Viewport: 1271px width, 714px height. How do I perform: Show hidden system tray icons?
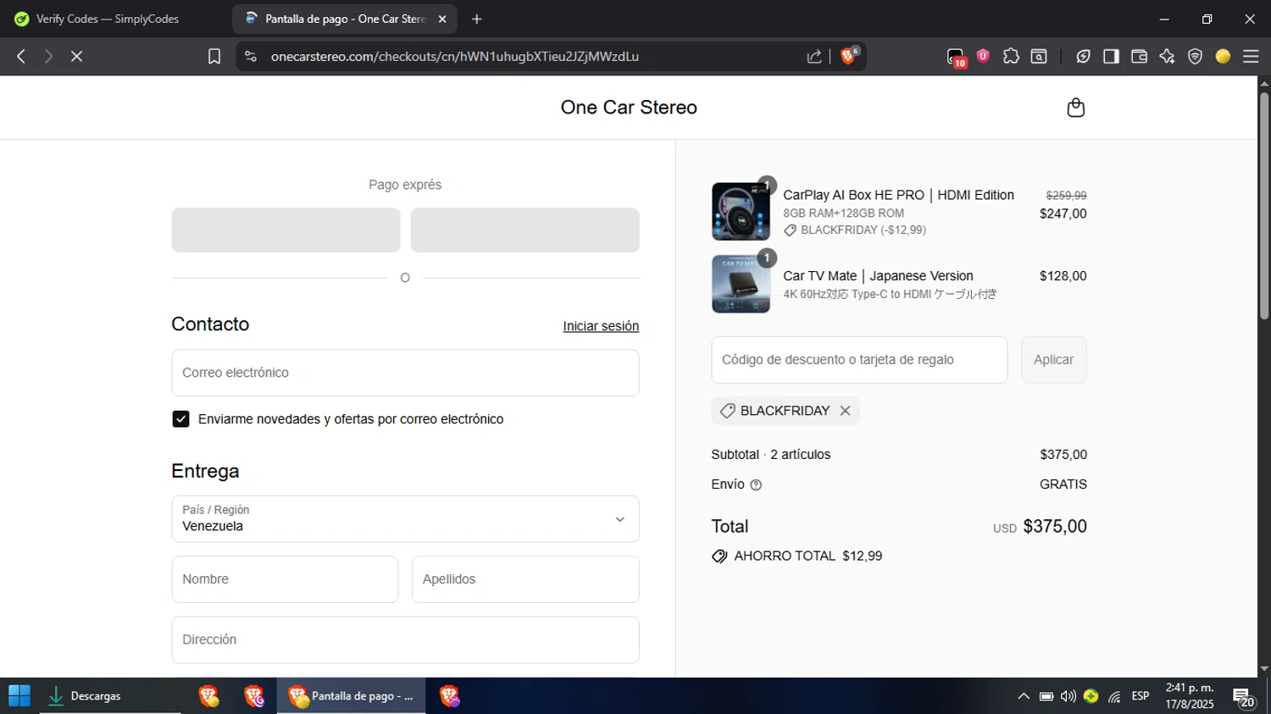pyautogui.click(x=1024, y=696)
